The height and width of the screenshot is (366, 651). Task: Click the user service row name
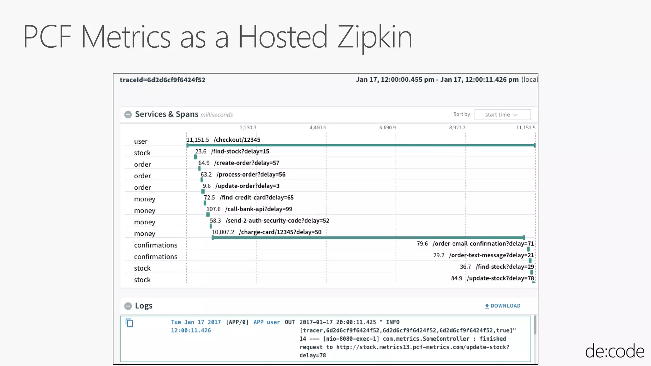(140, 141)
